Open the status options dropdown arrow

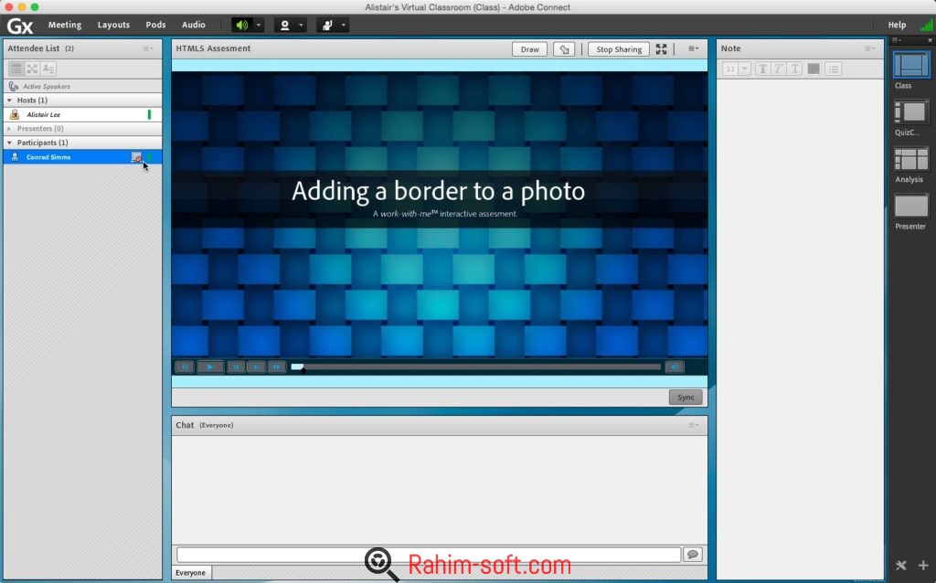pyautogui.click(x=344, y=25)
